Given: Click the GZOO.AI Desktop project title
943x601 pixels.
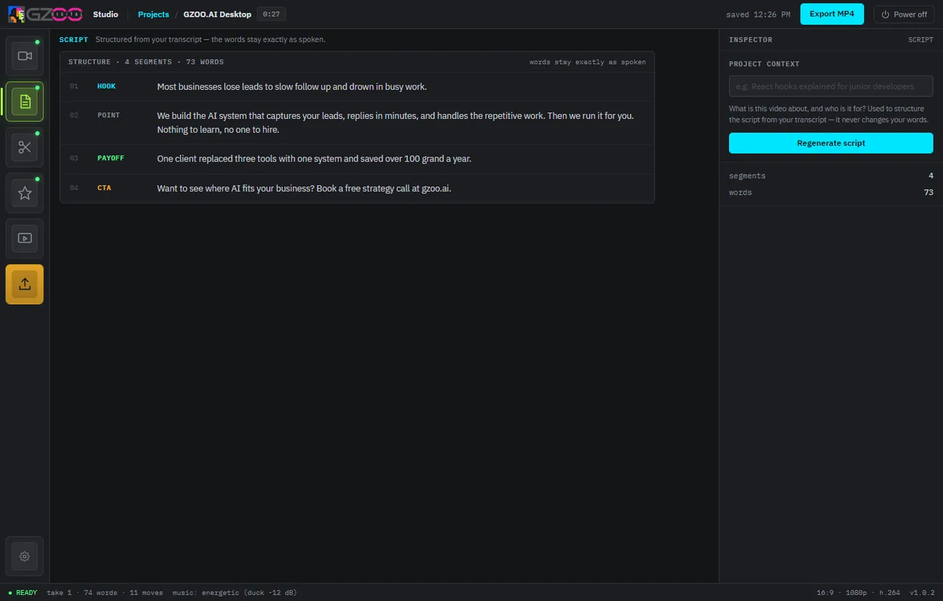Looking at the screenshot, I should coord(217,14).
